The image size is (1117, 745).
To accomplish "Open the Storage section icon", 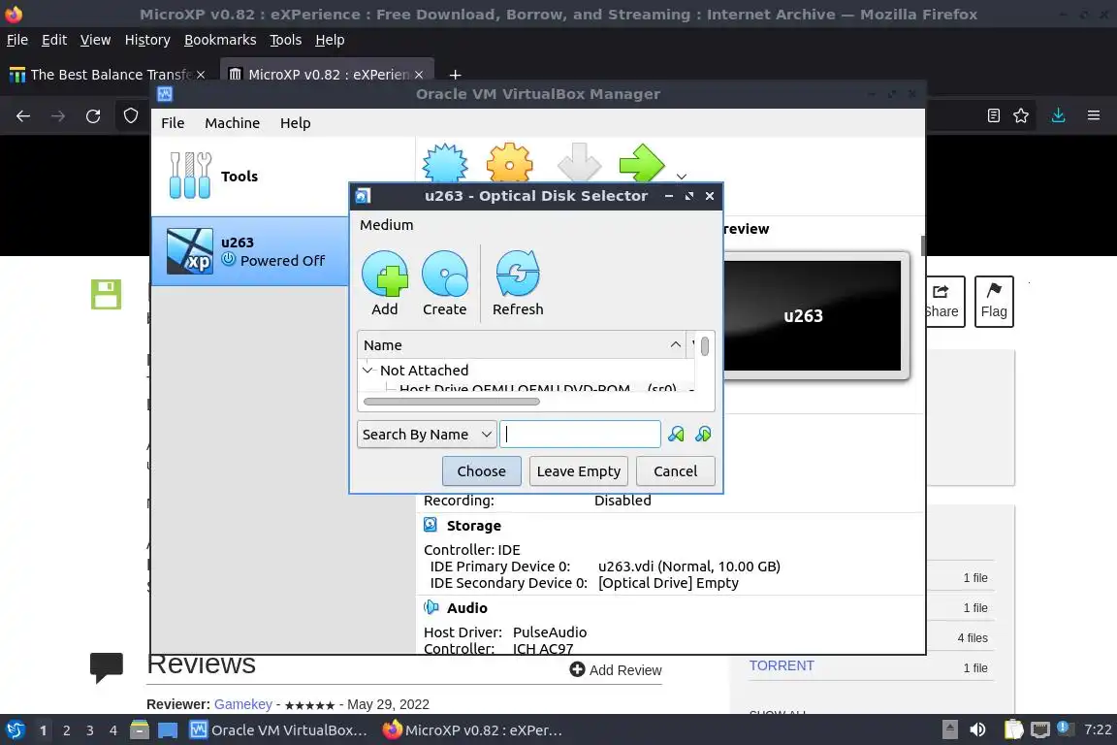I will click(431, 526).
